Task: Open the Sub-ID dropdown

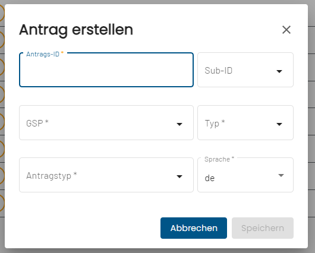Action: [245, 70]
